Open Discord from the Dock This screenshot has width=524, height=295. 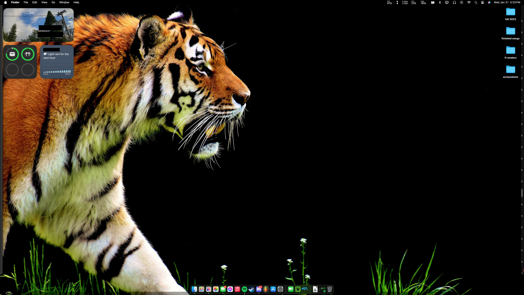pos(259,289)
